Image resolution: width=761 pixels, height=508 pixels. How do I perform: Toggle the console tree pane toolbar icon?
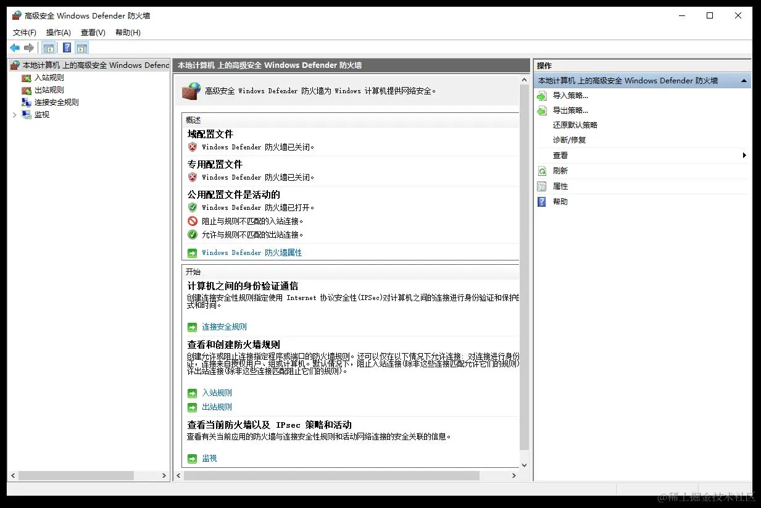(49, 48)
